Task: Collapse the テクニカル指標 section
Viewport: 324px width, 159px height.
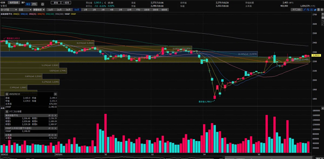Action: tap(7, 111)
